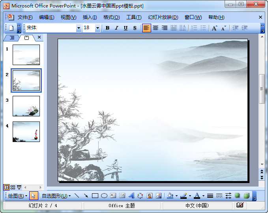Select slide 4 thumbnail
Viewport: 268px width, 213px height.
(26, 132)
